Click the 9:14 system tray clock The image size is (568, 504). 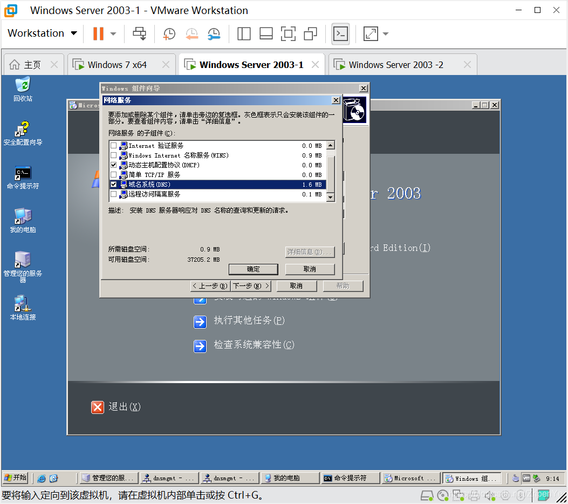tap(552, 479)
